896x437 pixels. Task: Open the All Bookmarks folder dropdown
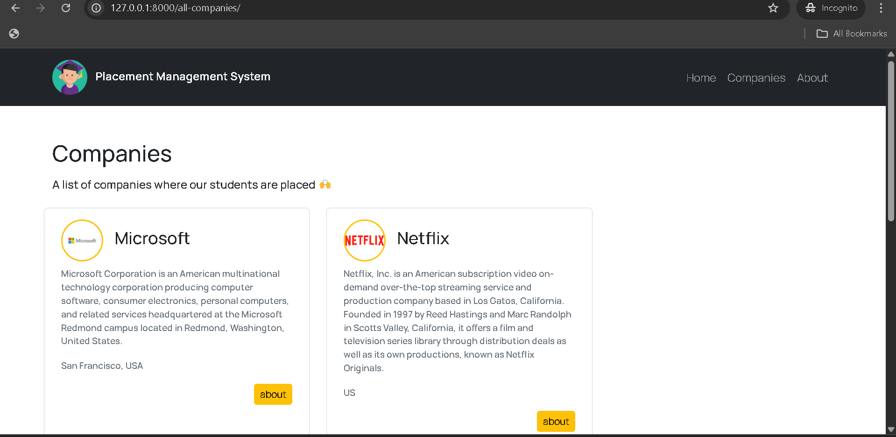(x=851, y=33)
